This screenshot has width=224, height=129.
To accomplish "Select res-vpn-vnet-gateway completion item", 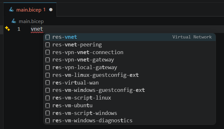I will 83,60.
